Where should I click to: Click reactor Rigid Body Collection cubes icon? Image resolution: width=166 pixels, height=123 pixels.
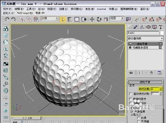[x=6, y=28]
